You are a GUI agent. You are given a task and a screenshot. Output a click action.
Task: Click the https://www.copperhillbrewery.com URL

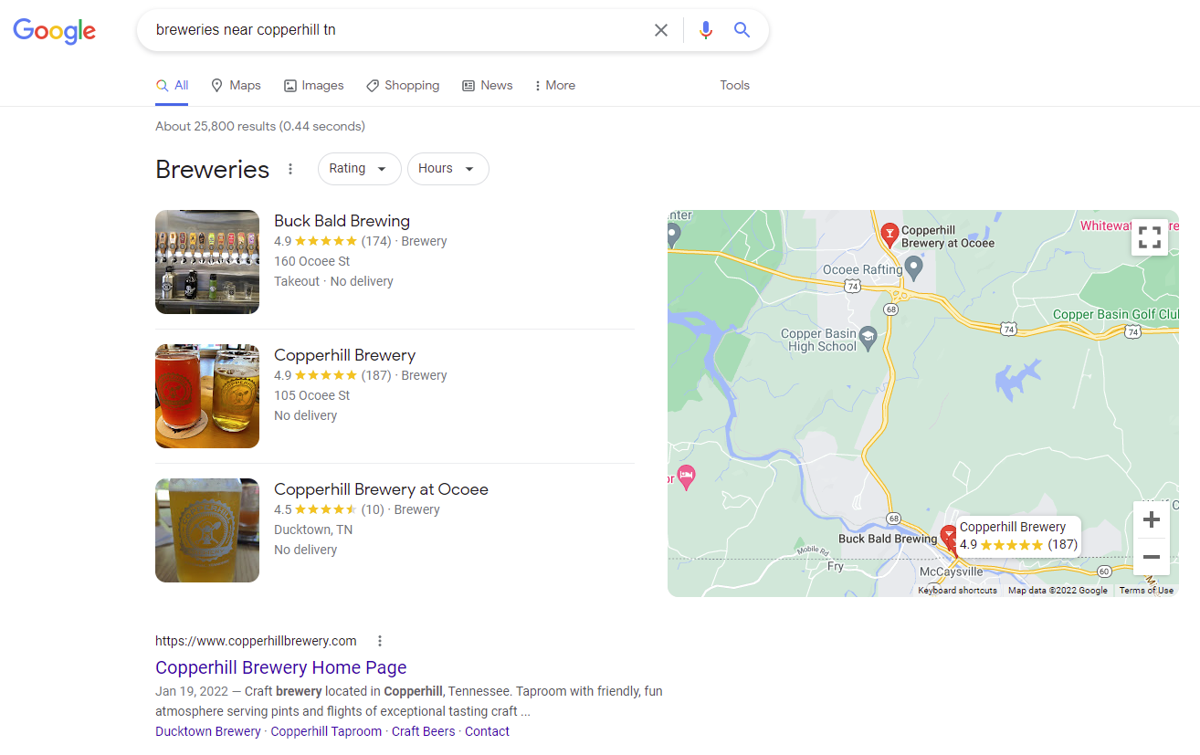(x=256, y=641)
